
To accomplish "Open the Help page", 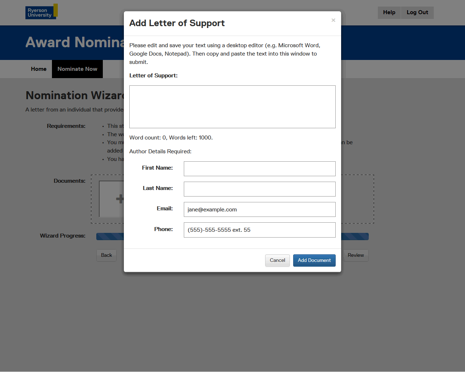I will [389, 12].
